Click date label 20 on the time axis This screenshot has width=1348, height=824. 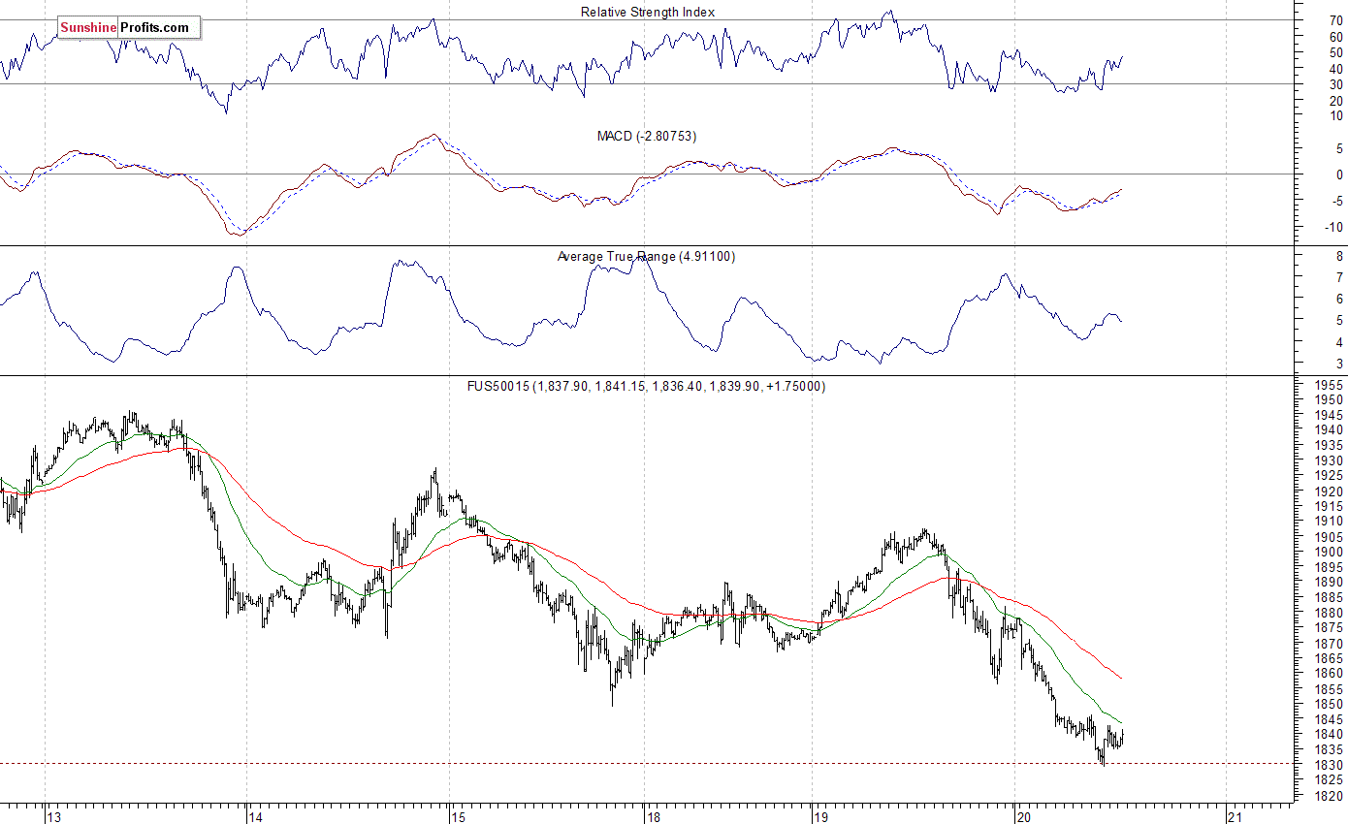(x=1024, y=817)
